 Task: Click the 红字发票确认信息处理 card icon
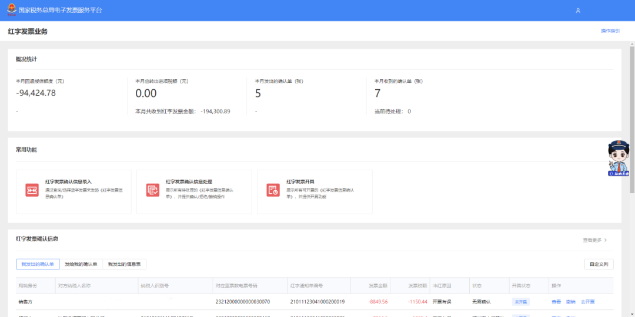[x=153, y=190]
